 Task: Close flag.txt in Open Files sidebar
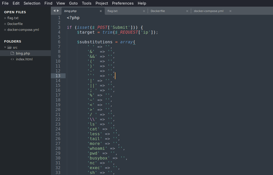pos(5,18)
